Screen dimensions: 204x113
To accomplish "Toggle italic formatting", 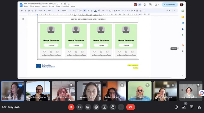I will (88, 11).
